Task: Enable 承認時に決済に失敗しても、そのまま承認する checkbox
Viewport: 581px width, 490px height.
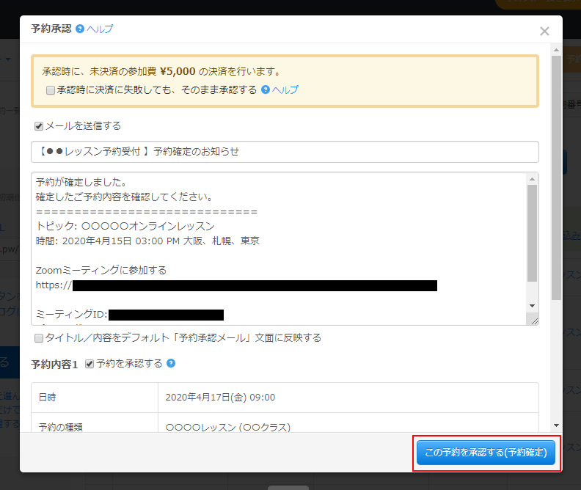Action: [x=50, y=90]
